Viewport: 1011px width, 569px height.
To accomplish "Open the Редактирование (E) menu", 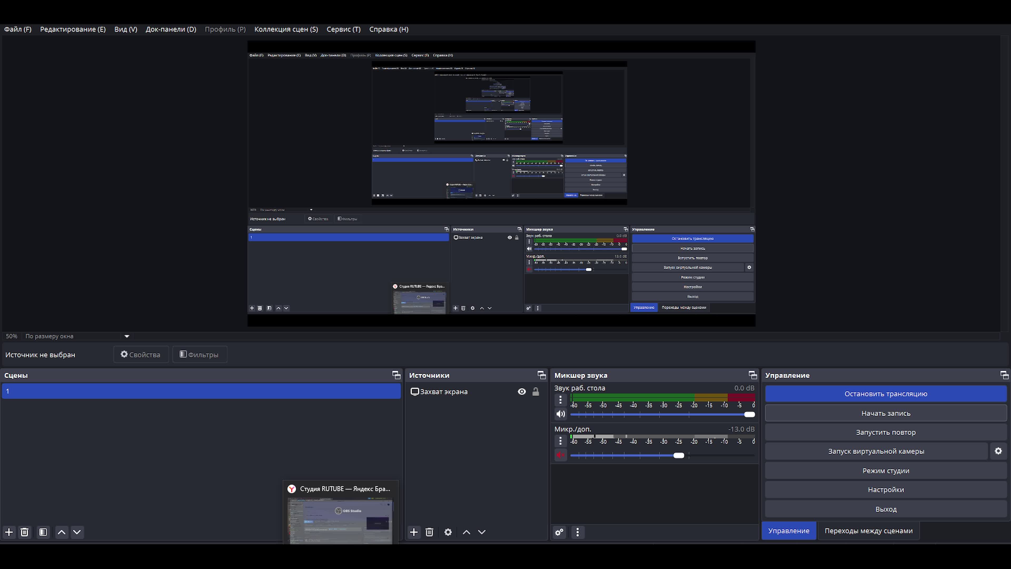I will (x=73, y=29).
